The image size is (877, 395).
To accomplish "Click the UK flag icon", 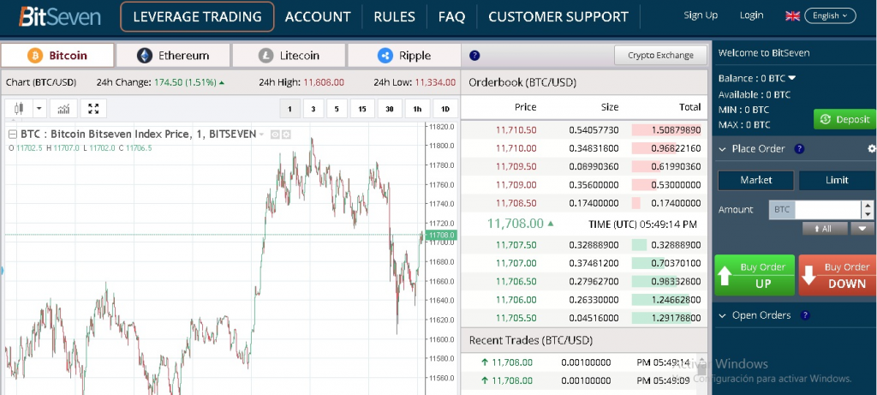I will click(792, 15).
